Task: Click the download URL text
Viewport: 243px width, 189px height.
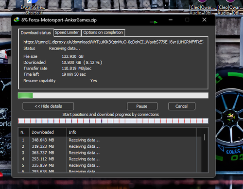Action: coord(113,42)
